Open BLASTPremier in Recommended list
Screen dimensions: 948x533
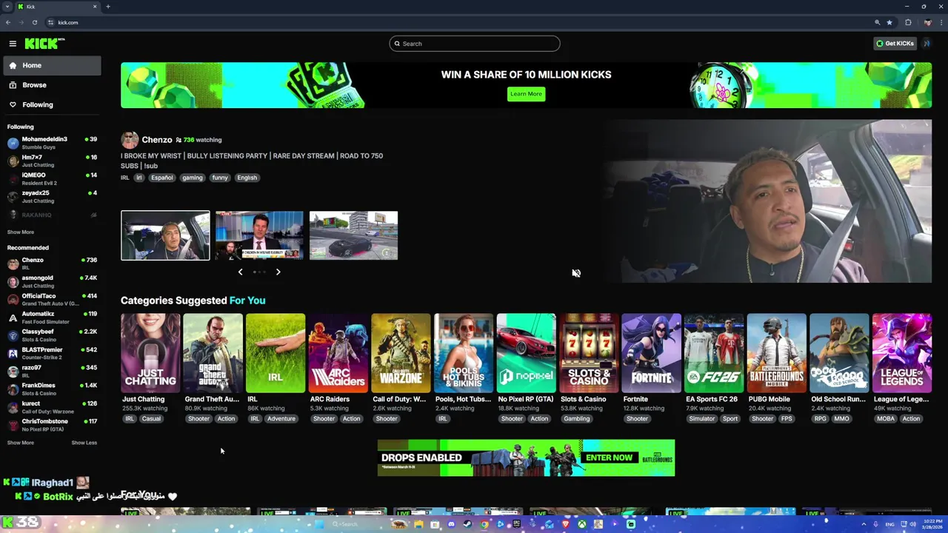click(52, 353)
